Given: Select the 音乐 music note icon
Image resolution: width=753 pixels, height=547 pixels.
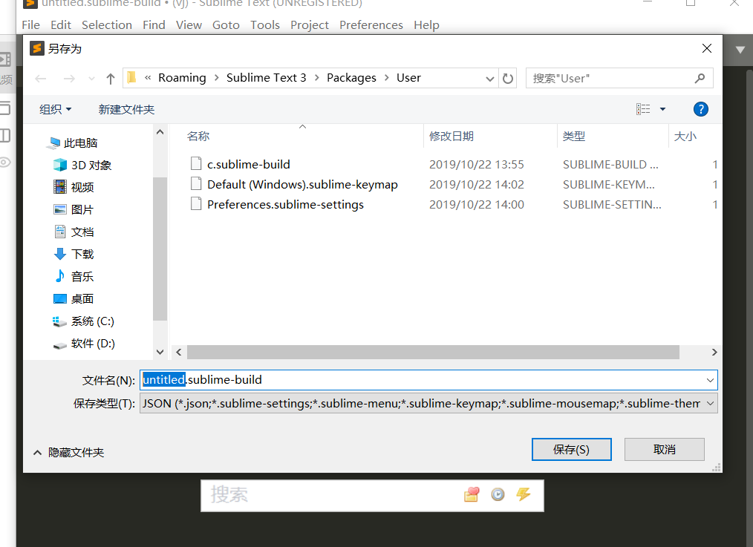Looking at the screenshot, I should click(59, 276).
